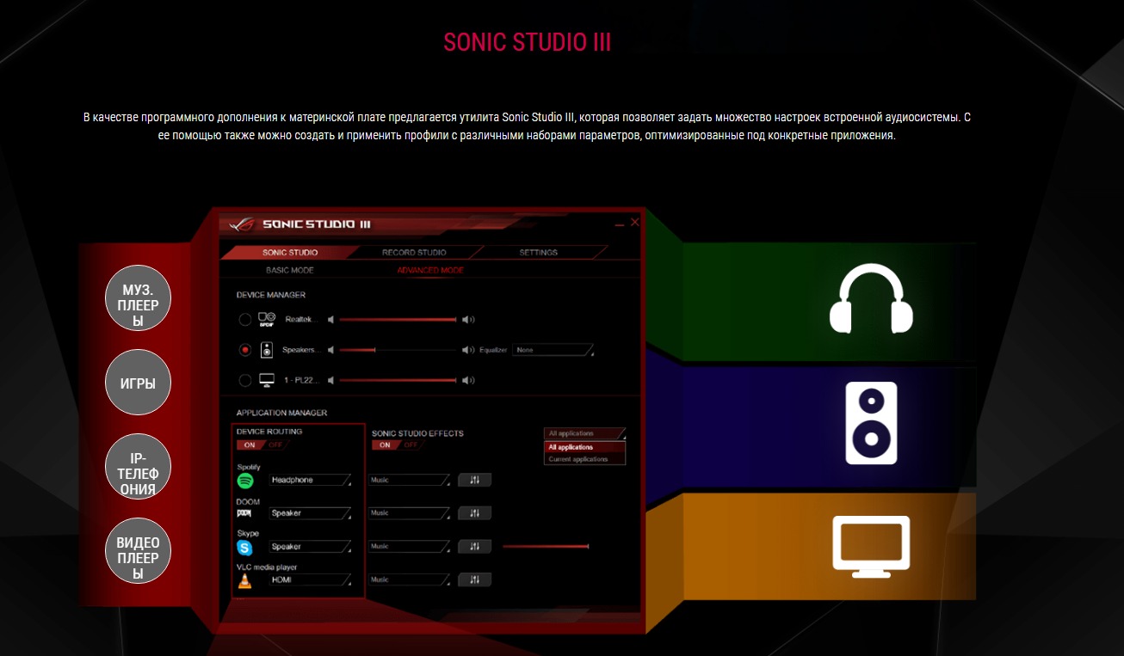This screenshot has height=656, width=1124.
Task: Adjust the Speakers volume slider
Action: tap(398, 351)
